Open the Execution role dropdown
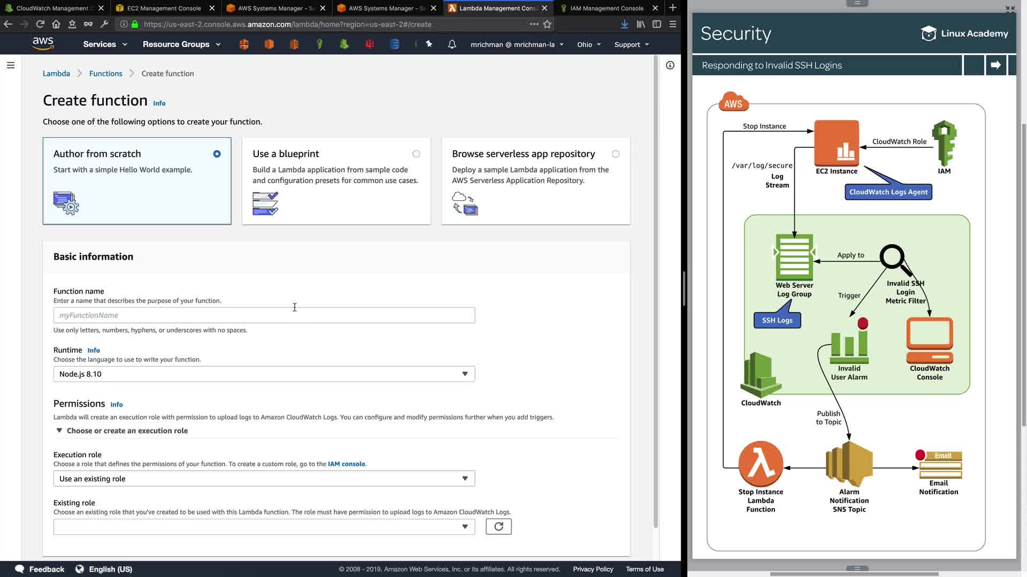Image resolution: width=1027 pixels, height=577 pixels. [x=264, y=479]
